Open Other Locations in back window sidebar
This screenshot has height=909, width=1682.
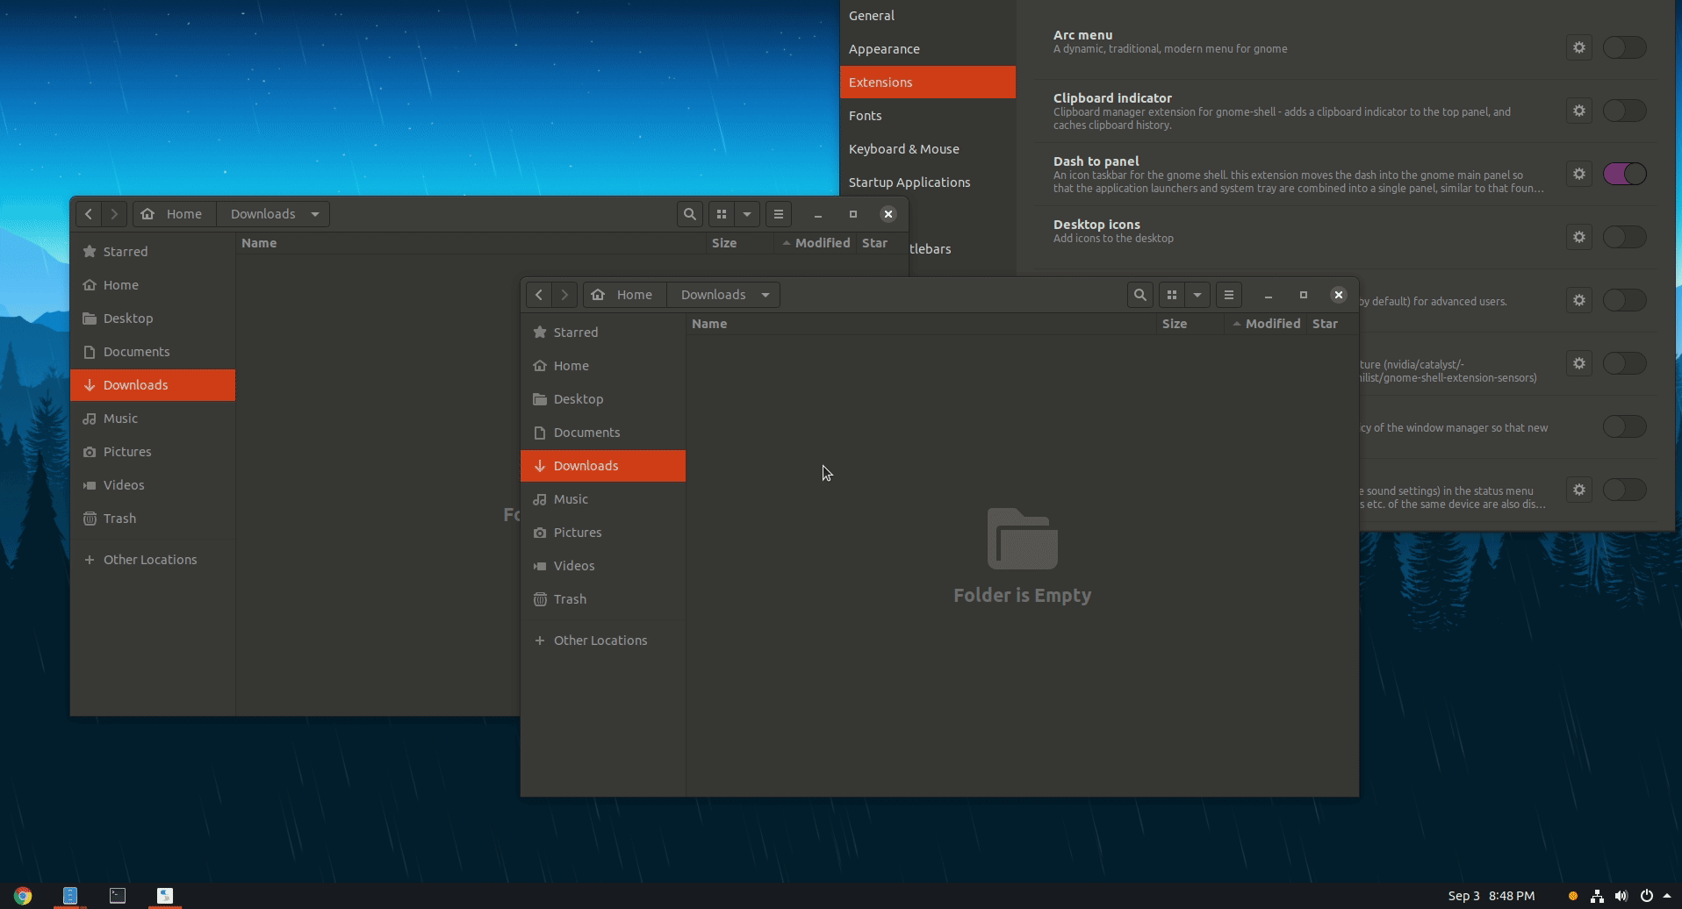[152, 560]
